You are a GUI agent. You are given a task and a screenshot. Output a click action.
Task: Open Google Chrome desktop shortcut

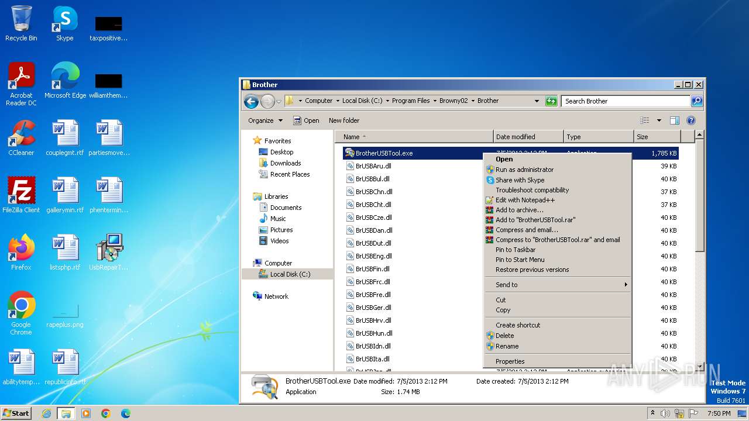(x=21, y=313)
